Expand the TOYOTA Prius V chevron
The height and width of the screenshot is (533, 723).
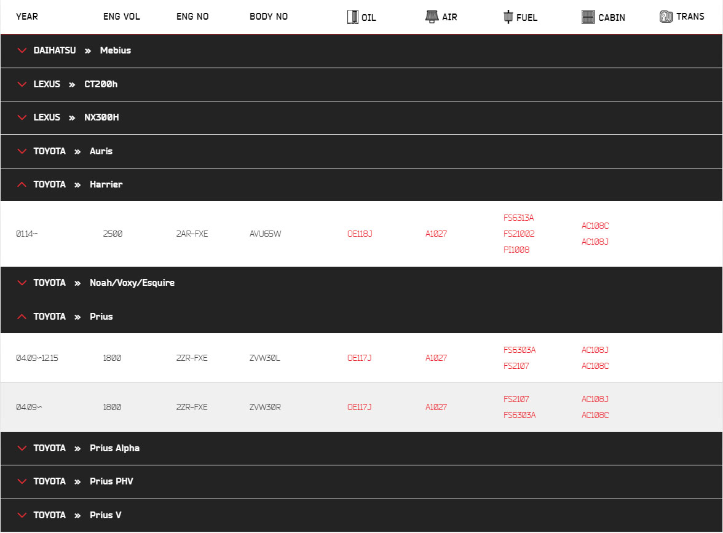coord(22,515)
